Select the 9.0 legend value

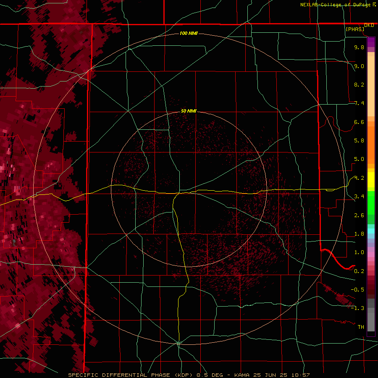359,66
